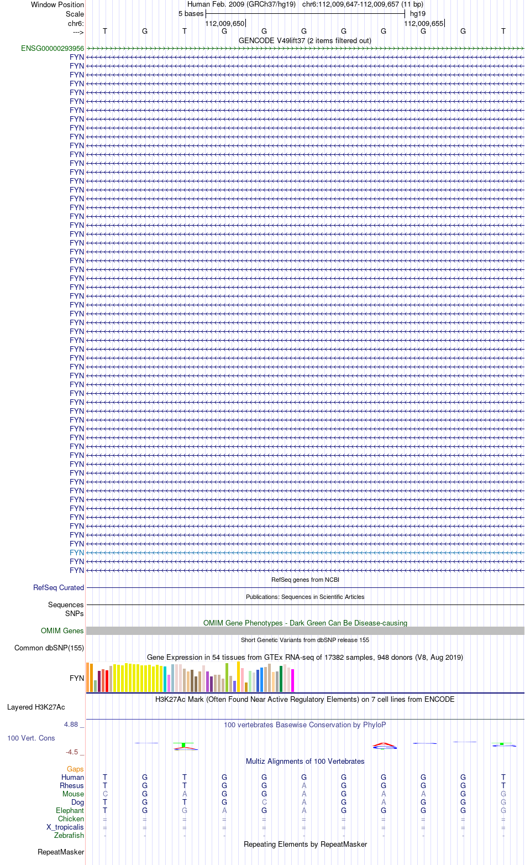Open Short Genetic Variants from dbSNP title

coord(305,640)
